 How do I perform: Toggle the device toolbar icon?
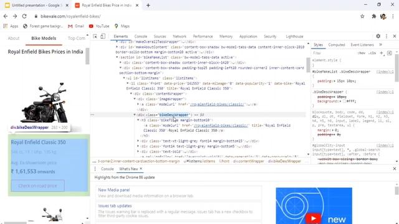(x=103, y=36)
